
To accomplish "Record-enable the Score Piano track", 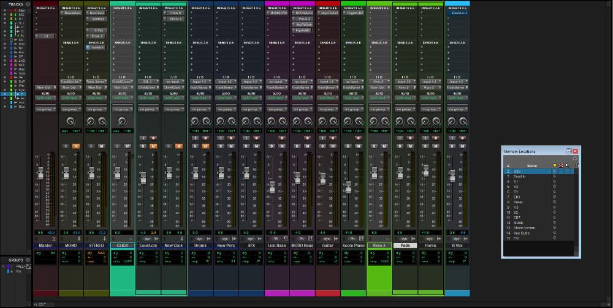I will [358, 138].
